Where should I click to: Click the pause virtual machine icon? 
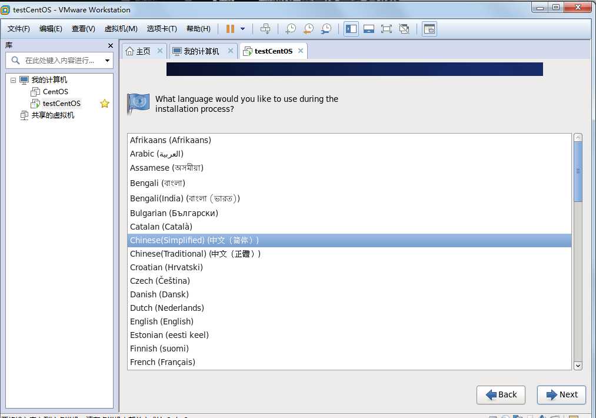coord(230,29)
